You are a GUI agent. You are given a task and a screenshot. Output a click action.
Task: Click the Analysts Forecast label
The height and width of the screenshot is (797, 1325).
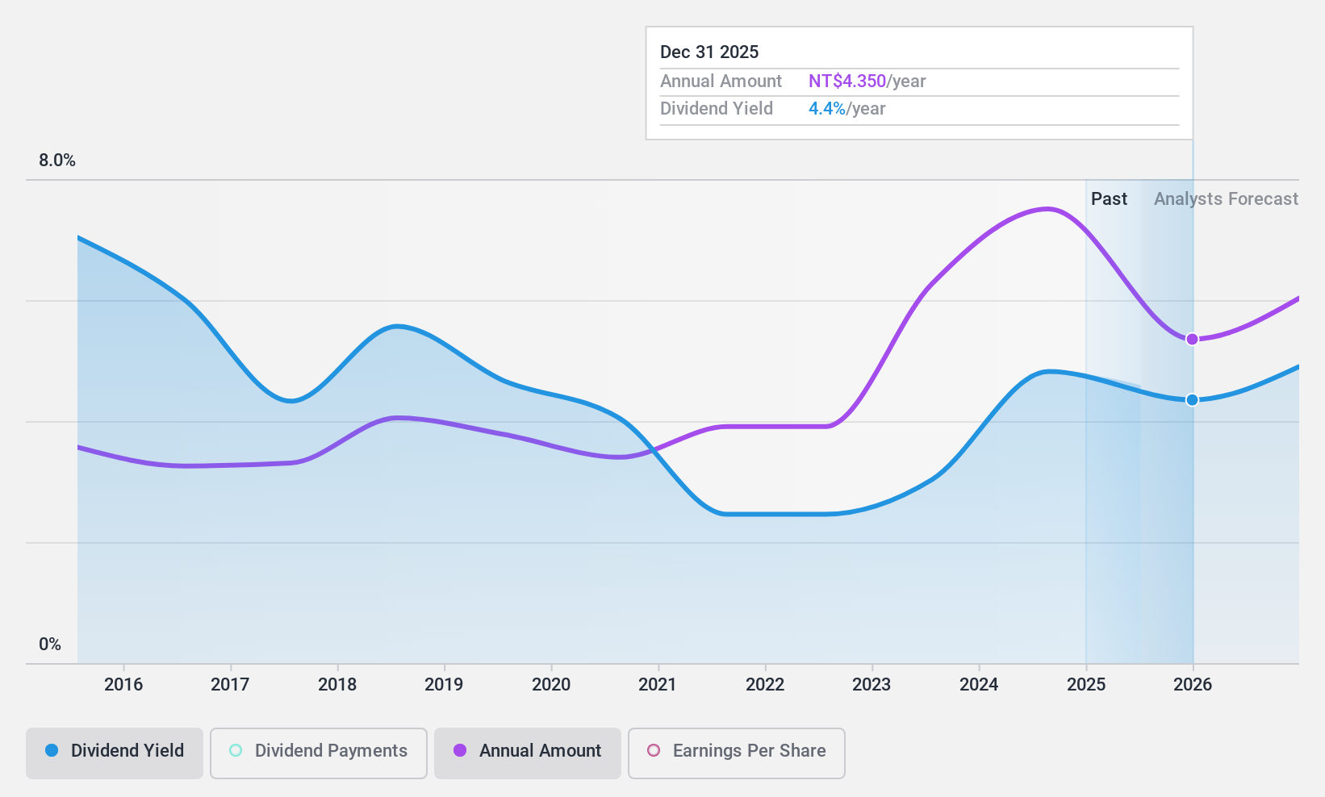1226,198
